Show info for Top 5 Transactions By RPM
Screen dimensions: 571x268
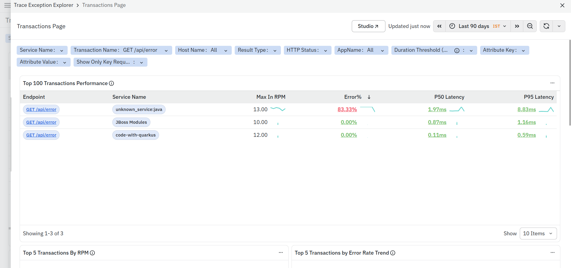92,253
